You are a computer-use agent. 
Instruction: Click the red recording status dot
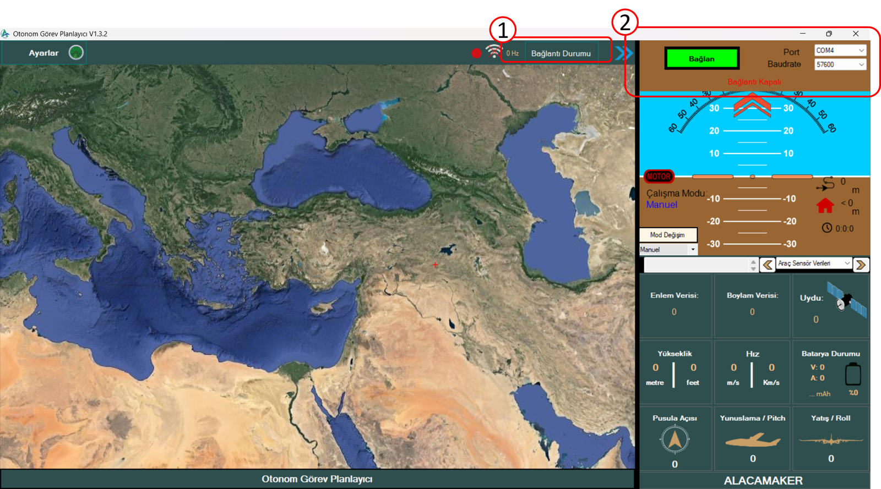point(476,53)
